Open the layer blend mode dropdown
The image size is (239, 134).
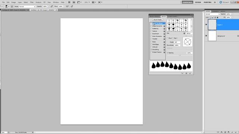(x=212, y=14)
